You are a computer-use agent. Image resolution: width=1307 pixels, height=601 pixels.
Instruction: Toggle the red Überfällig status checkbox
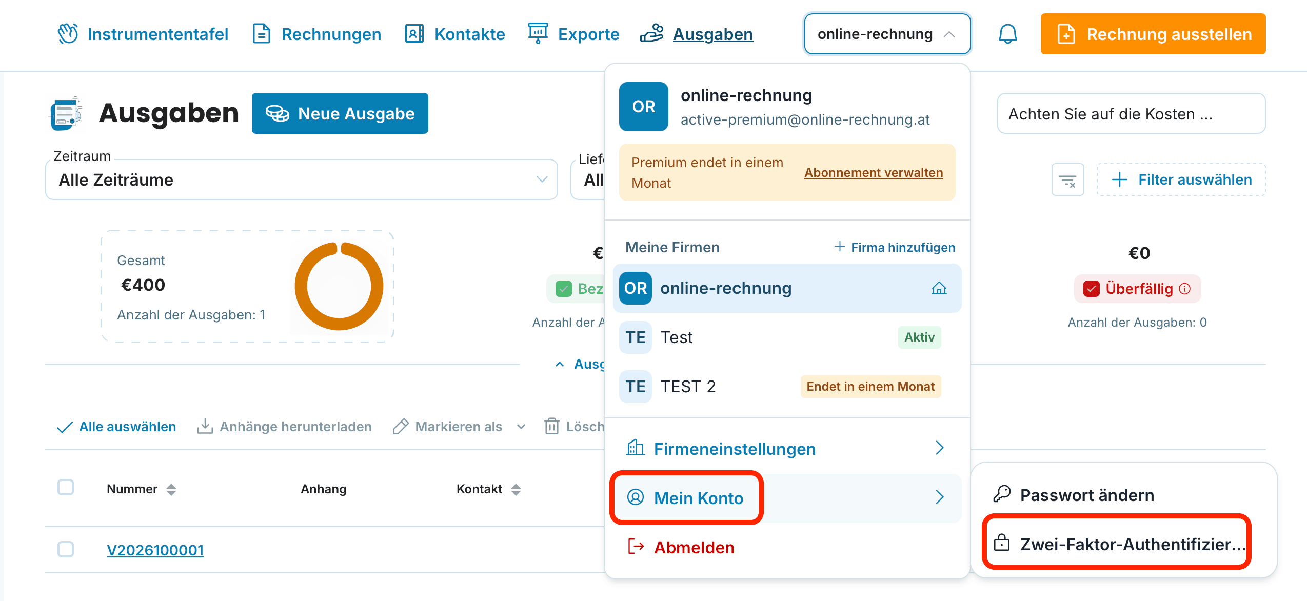[x=1091, y=289]
